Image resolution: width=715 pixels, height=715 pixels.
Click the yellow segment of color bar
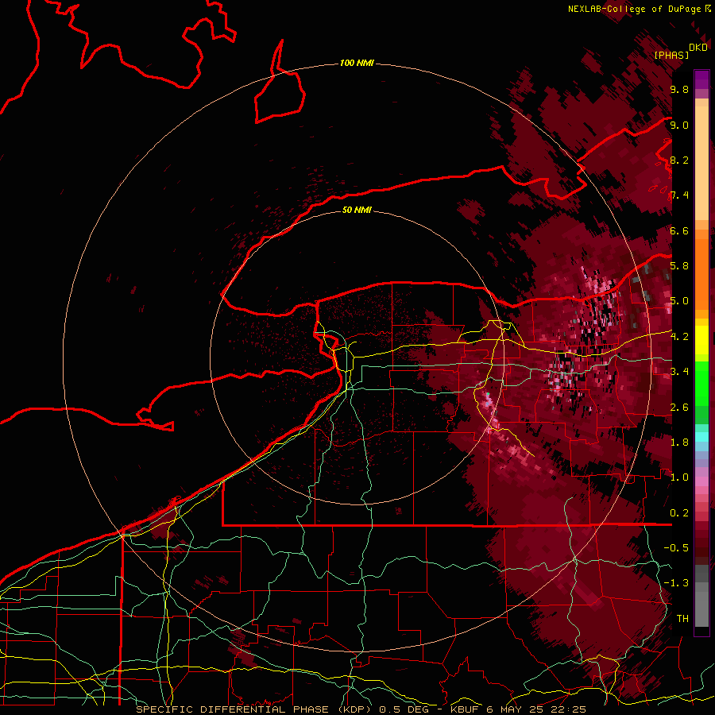click(x=701, y=340)
